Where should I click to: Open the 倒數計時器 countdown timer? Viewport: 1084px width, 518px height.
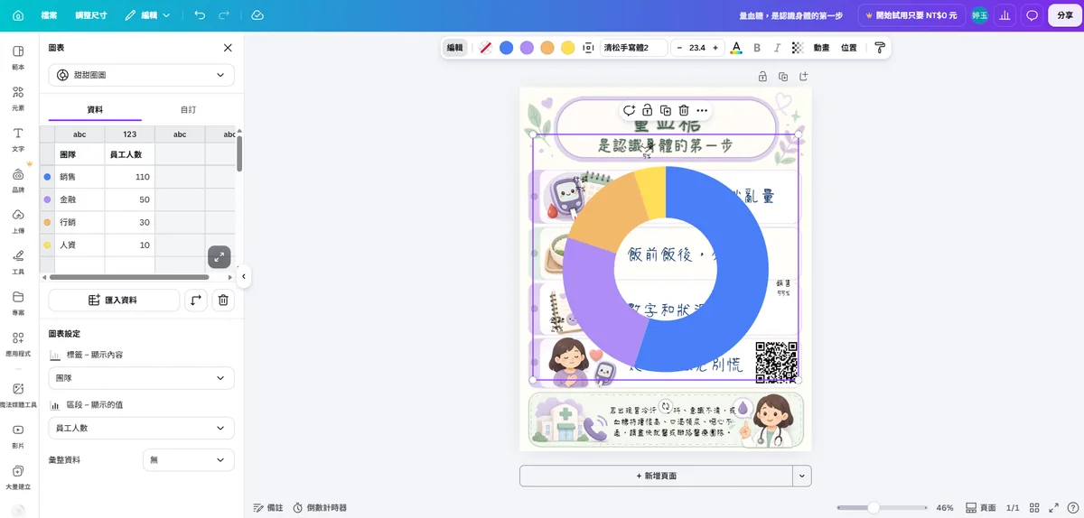pos(320,508)
